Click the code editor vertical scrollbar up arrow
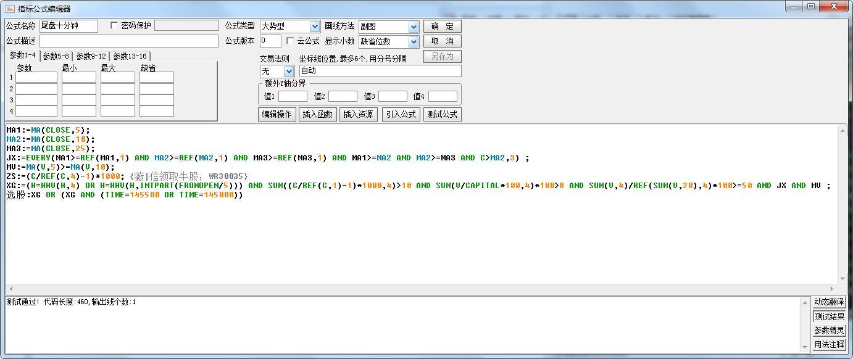 (x=843, y=131)
